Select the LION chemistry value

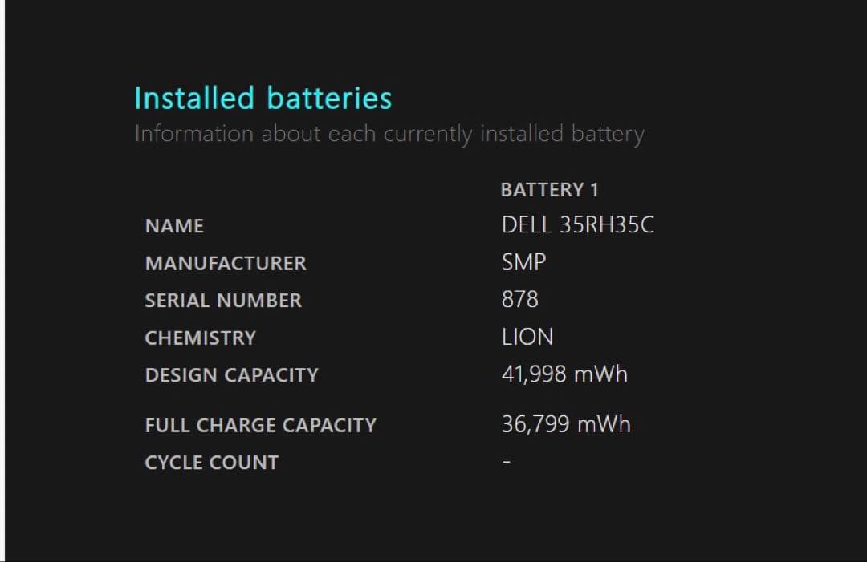tap(527, 337)
